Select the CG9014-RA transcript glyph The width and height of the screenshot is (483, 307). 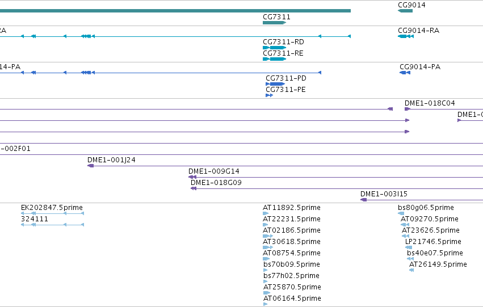[406, 36]
